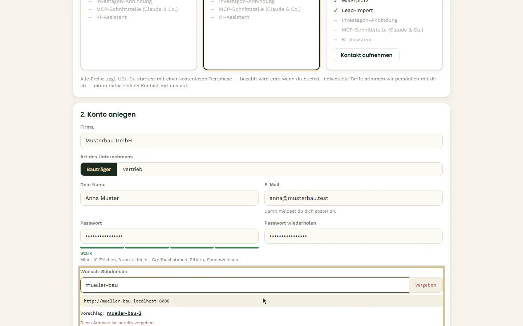Screen dimensions: 523x326
Task: Click the 'Damit meldest du dich später an.' hint
Action: point(300,211)
